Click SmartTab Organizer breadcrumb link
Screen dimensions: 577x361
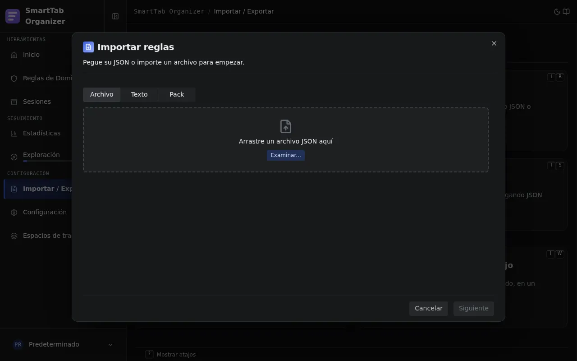(169, 11)
